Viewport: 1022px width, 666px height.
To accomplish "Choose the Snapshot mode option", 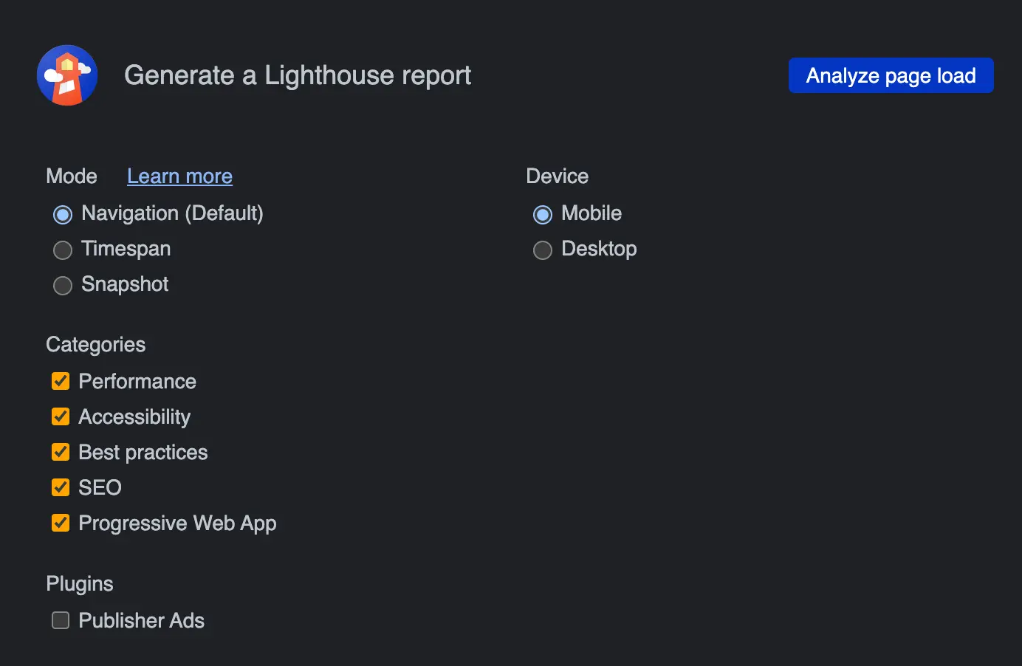I will pyautogui.click(x=63, y=286).
